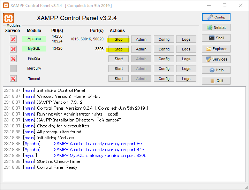249x190 pixels.
Task: Open the Help dialog
Action: click(x=216, y=70)
